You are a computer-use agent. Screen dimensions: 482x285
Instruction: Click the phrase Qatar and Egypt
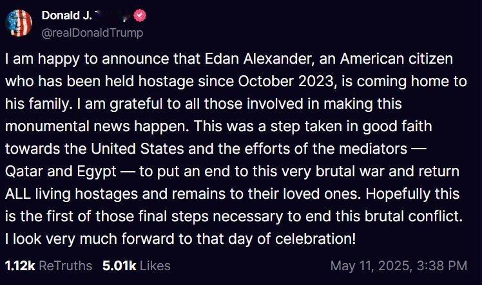(x=61, y=171)
